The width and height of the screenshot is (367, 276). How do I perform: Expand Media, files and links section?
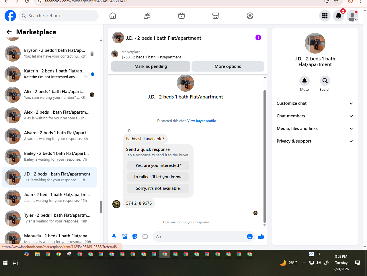pyautogui.click(x=315, y=129)
